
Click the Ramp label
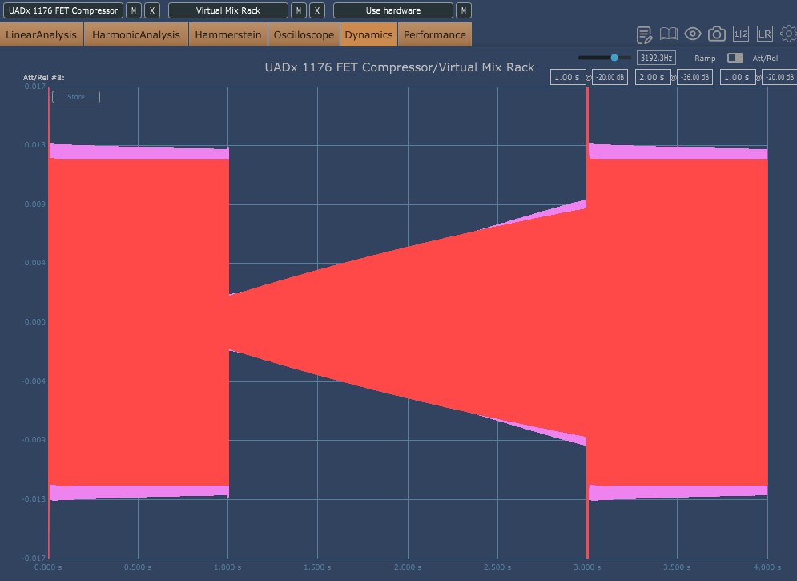tap(705, 58)
